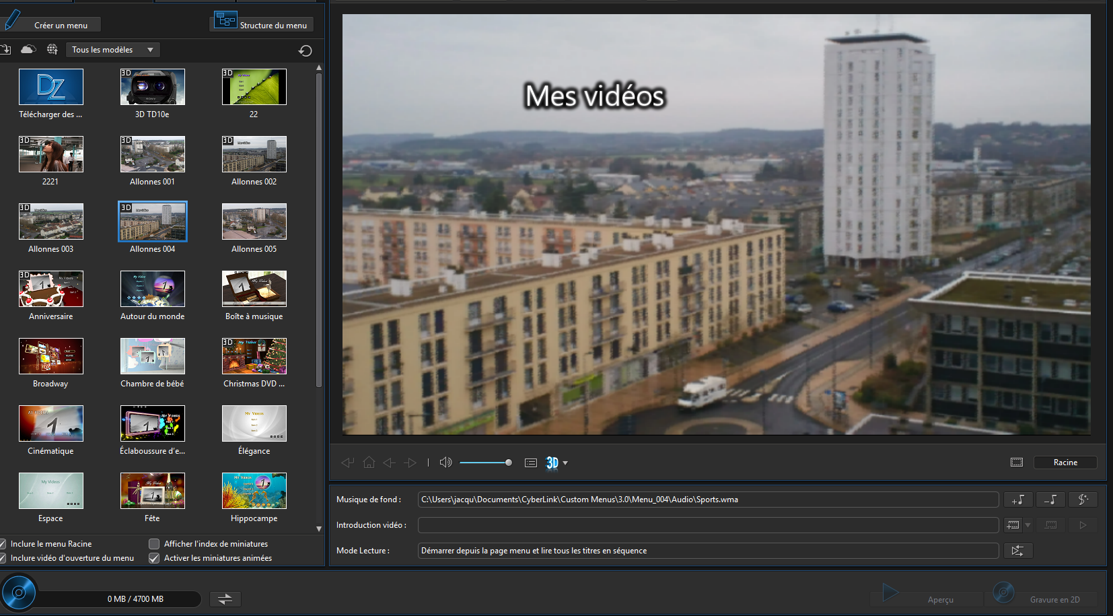Open the playback mode settings icon
The image size is (1113, 616).
1017,551
